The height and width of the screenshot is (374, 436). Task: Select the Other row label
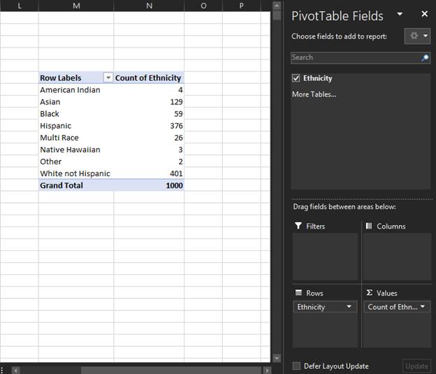coord(76,161)
